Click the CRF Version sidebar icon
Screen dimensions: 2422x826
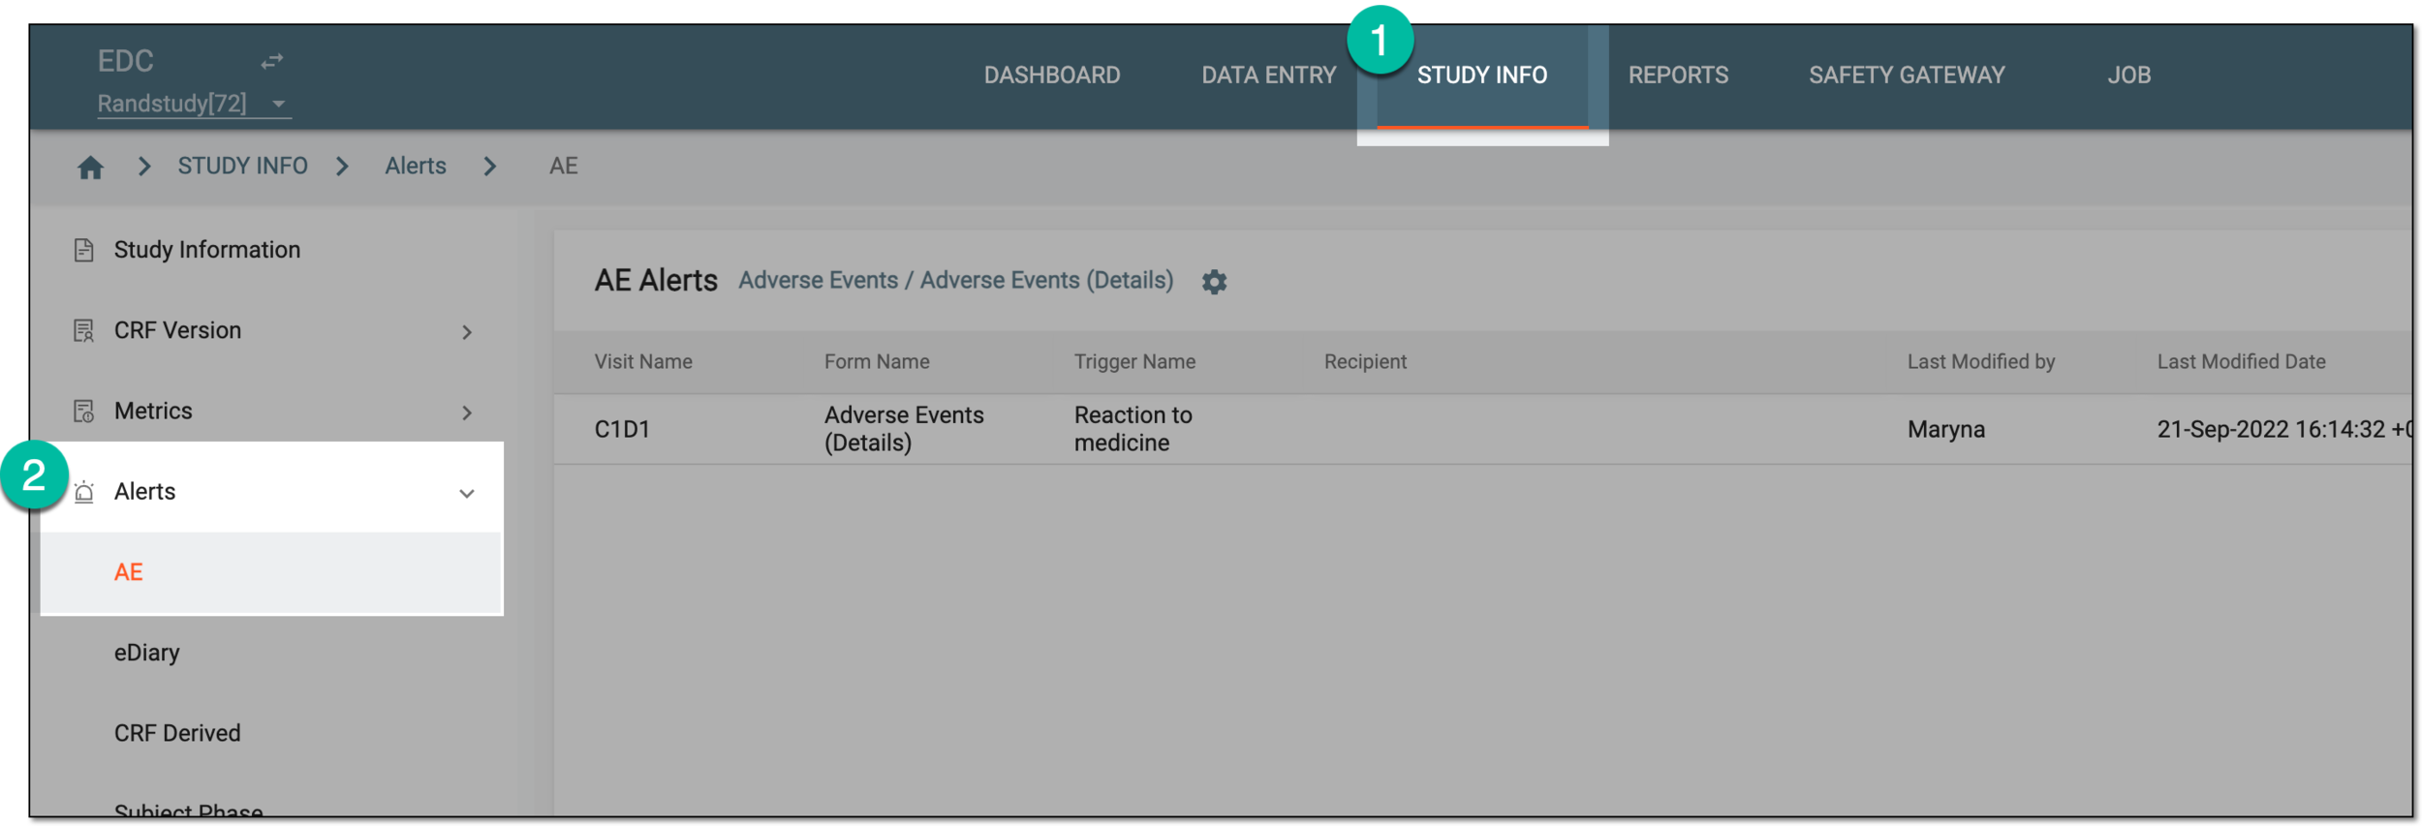(84, 331)
